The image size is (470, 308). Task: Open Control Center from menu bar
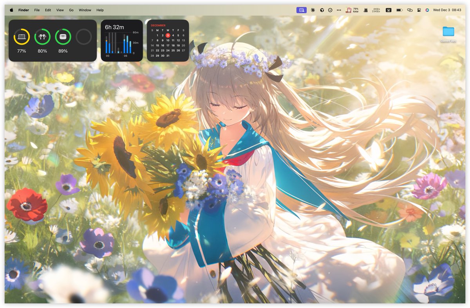[419, 10]
